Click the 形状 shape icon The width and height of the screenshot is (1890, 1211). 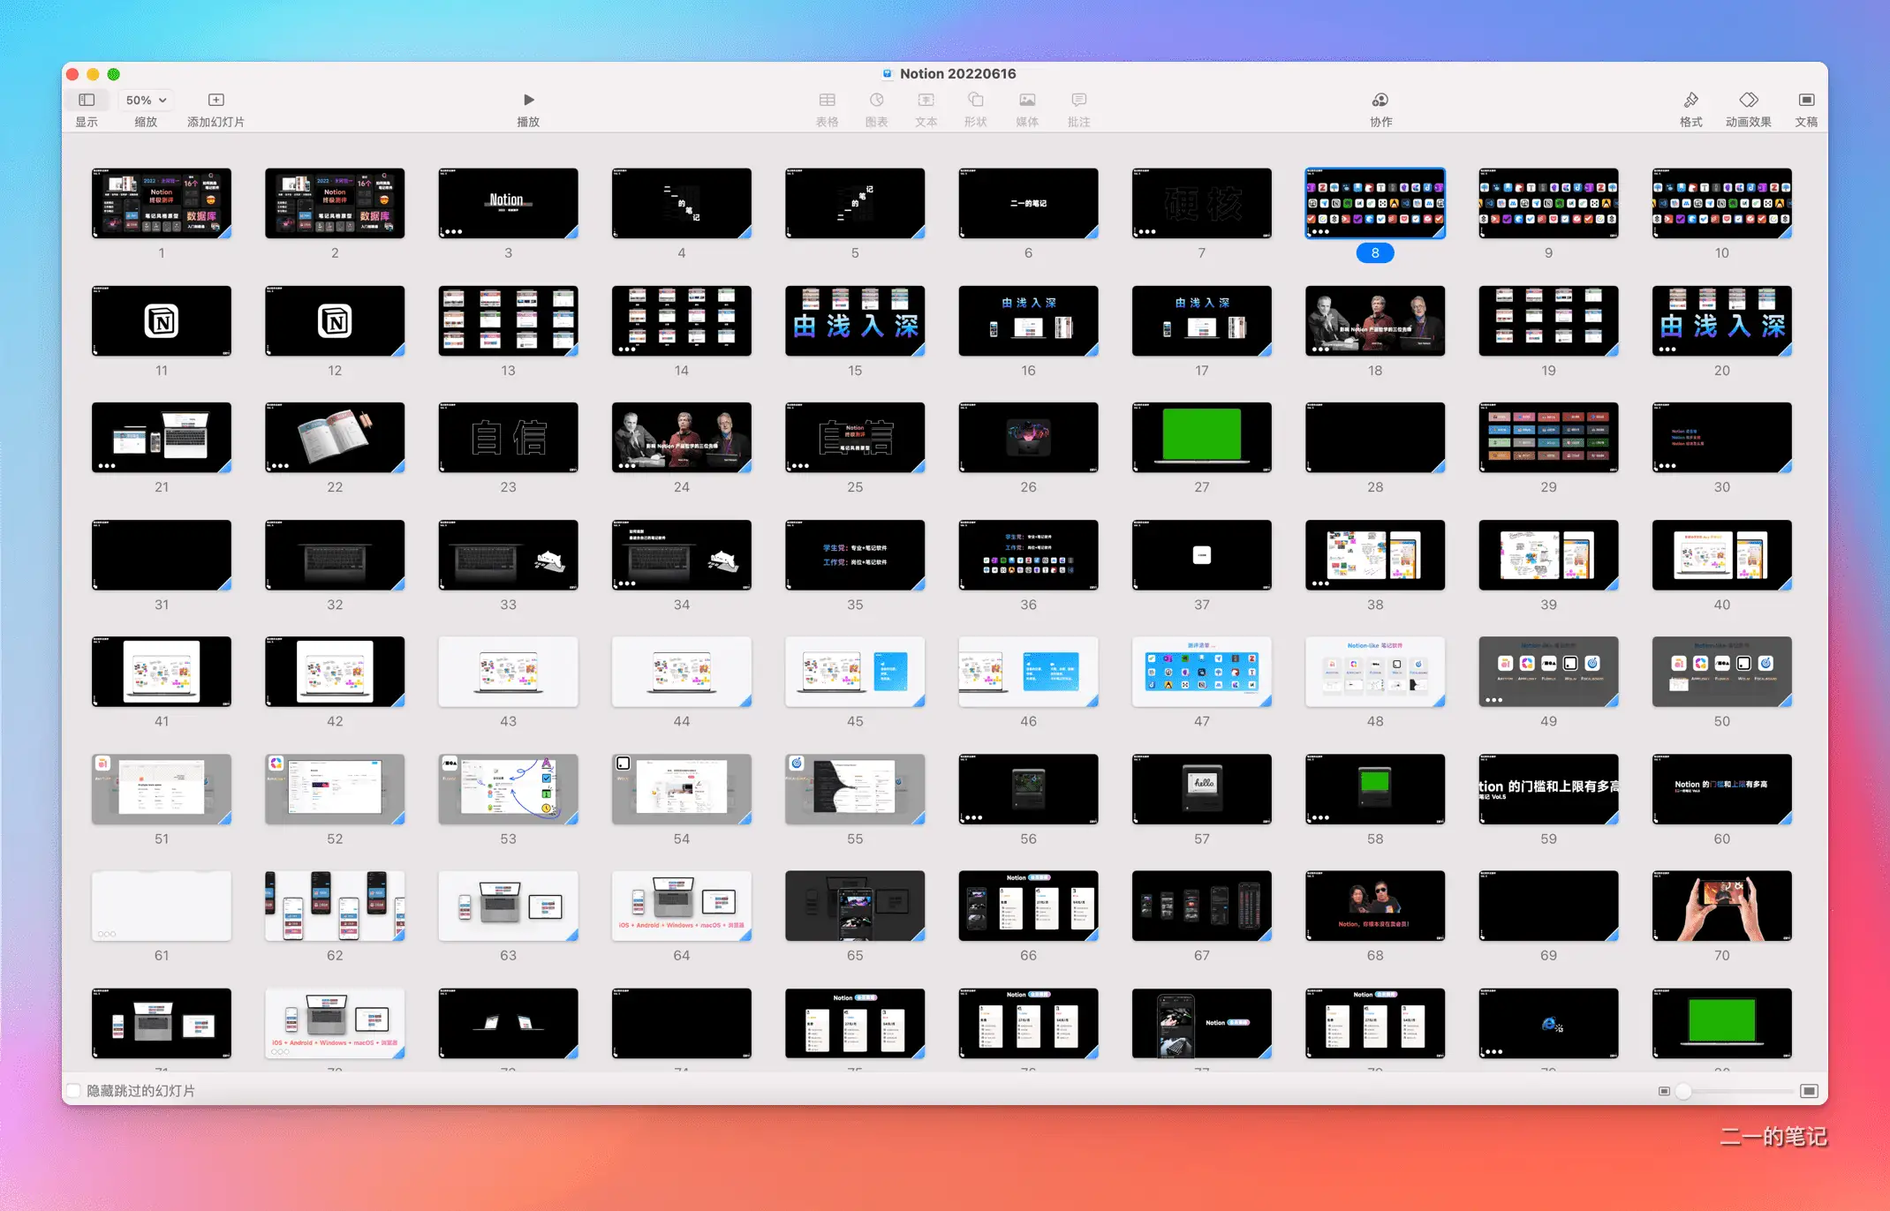pos(975,100)
